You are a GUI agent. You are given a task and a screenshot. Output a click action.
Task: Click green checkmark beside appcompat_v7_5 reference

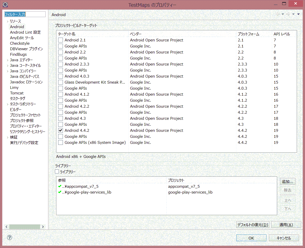[60, 186]
